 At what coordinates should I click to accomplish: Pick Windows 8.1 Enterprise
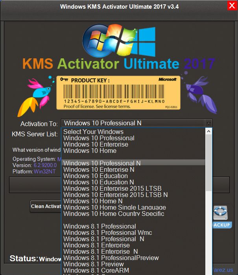click(133, 245)
